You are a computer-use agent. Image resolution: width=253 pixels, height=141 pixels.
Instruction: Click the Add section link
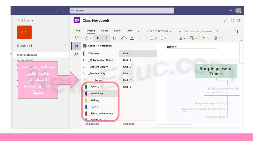click(92, 124)
